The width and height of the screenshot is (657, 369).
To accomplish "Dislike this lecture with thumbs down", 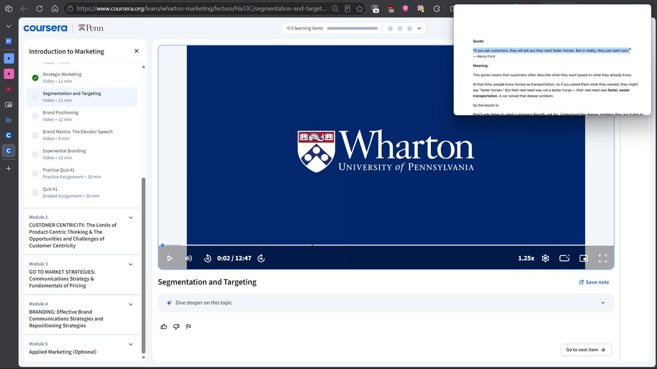I will click(176, 326).
